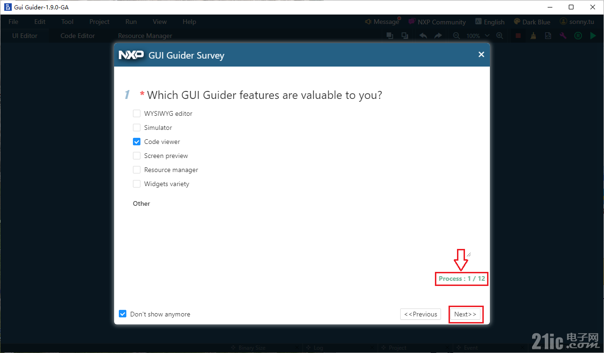Click the 'Process : 1 / 12' text
Viewport: 604px width, 353px height.
coord(462,278)
